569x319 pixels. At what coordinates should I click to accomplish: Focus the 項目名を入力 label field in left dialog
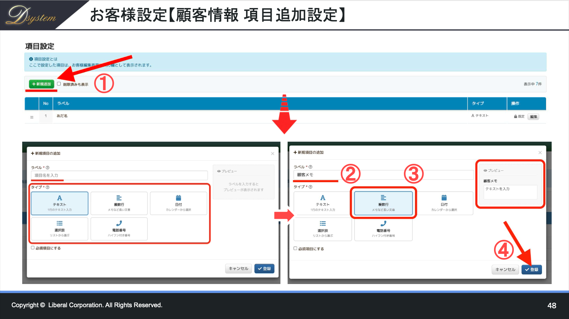tap(119, 175)
